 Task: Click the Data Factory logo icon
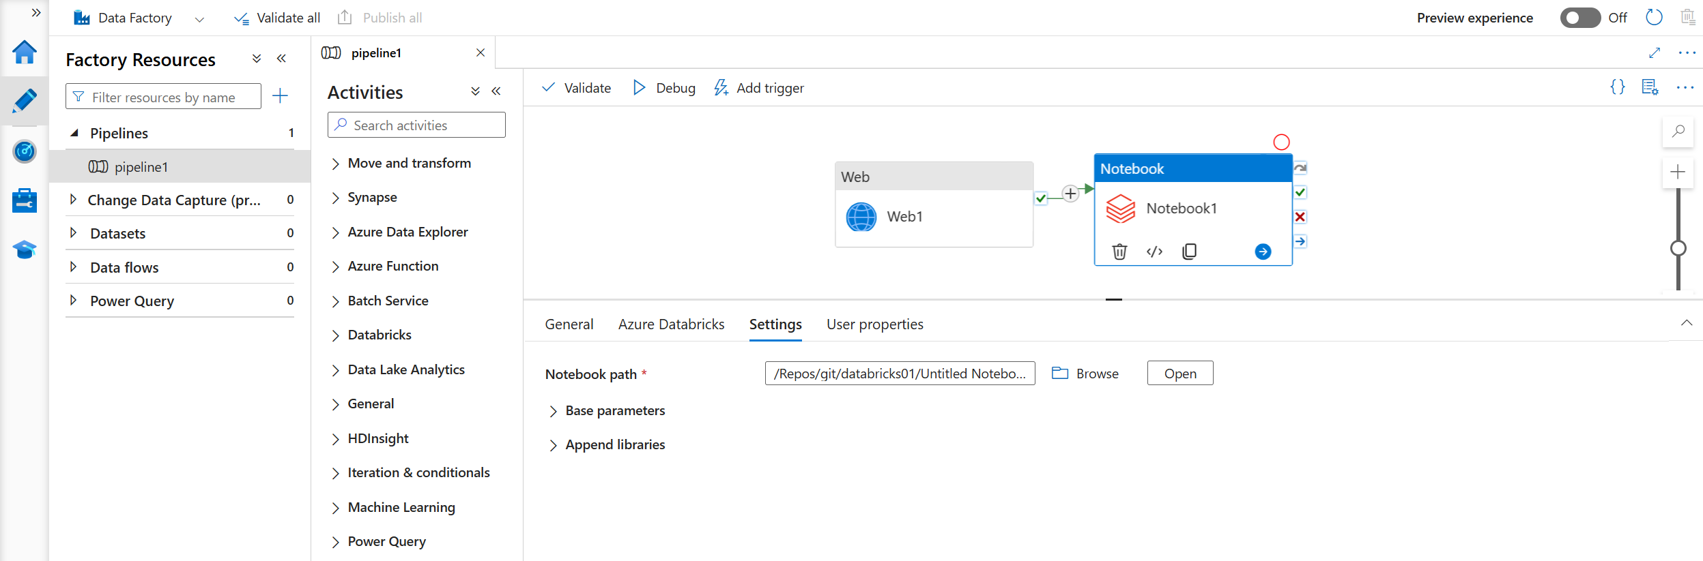[x=82, y=18]
